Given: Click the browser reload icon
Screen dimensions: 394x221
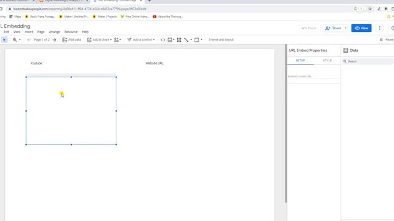Looking at the screenshot, I should tap(1, 9).
